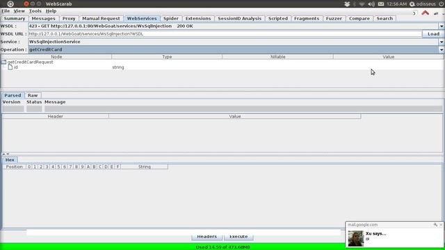The image size is (445, 250).
Task: Open the volume indicator
Action: coord(371,4)
